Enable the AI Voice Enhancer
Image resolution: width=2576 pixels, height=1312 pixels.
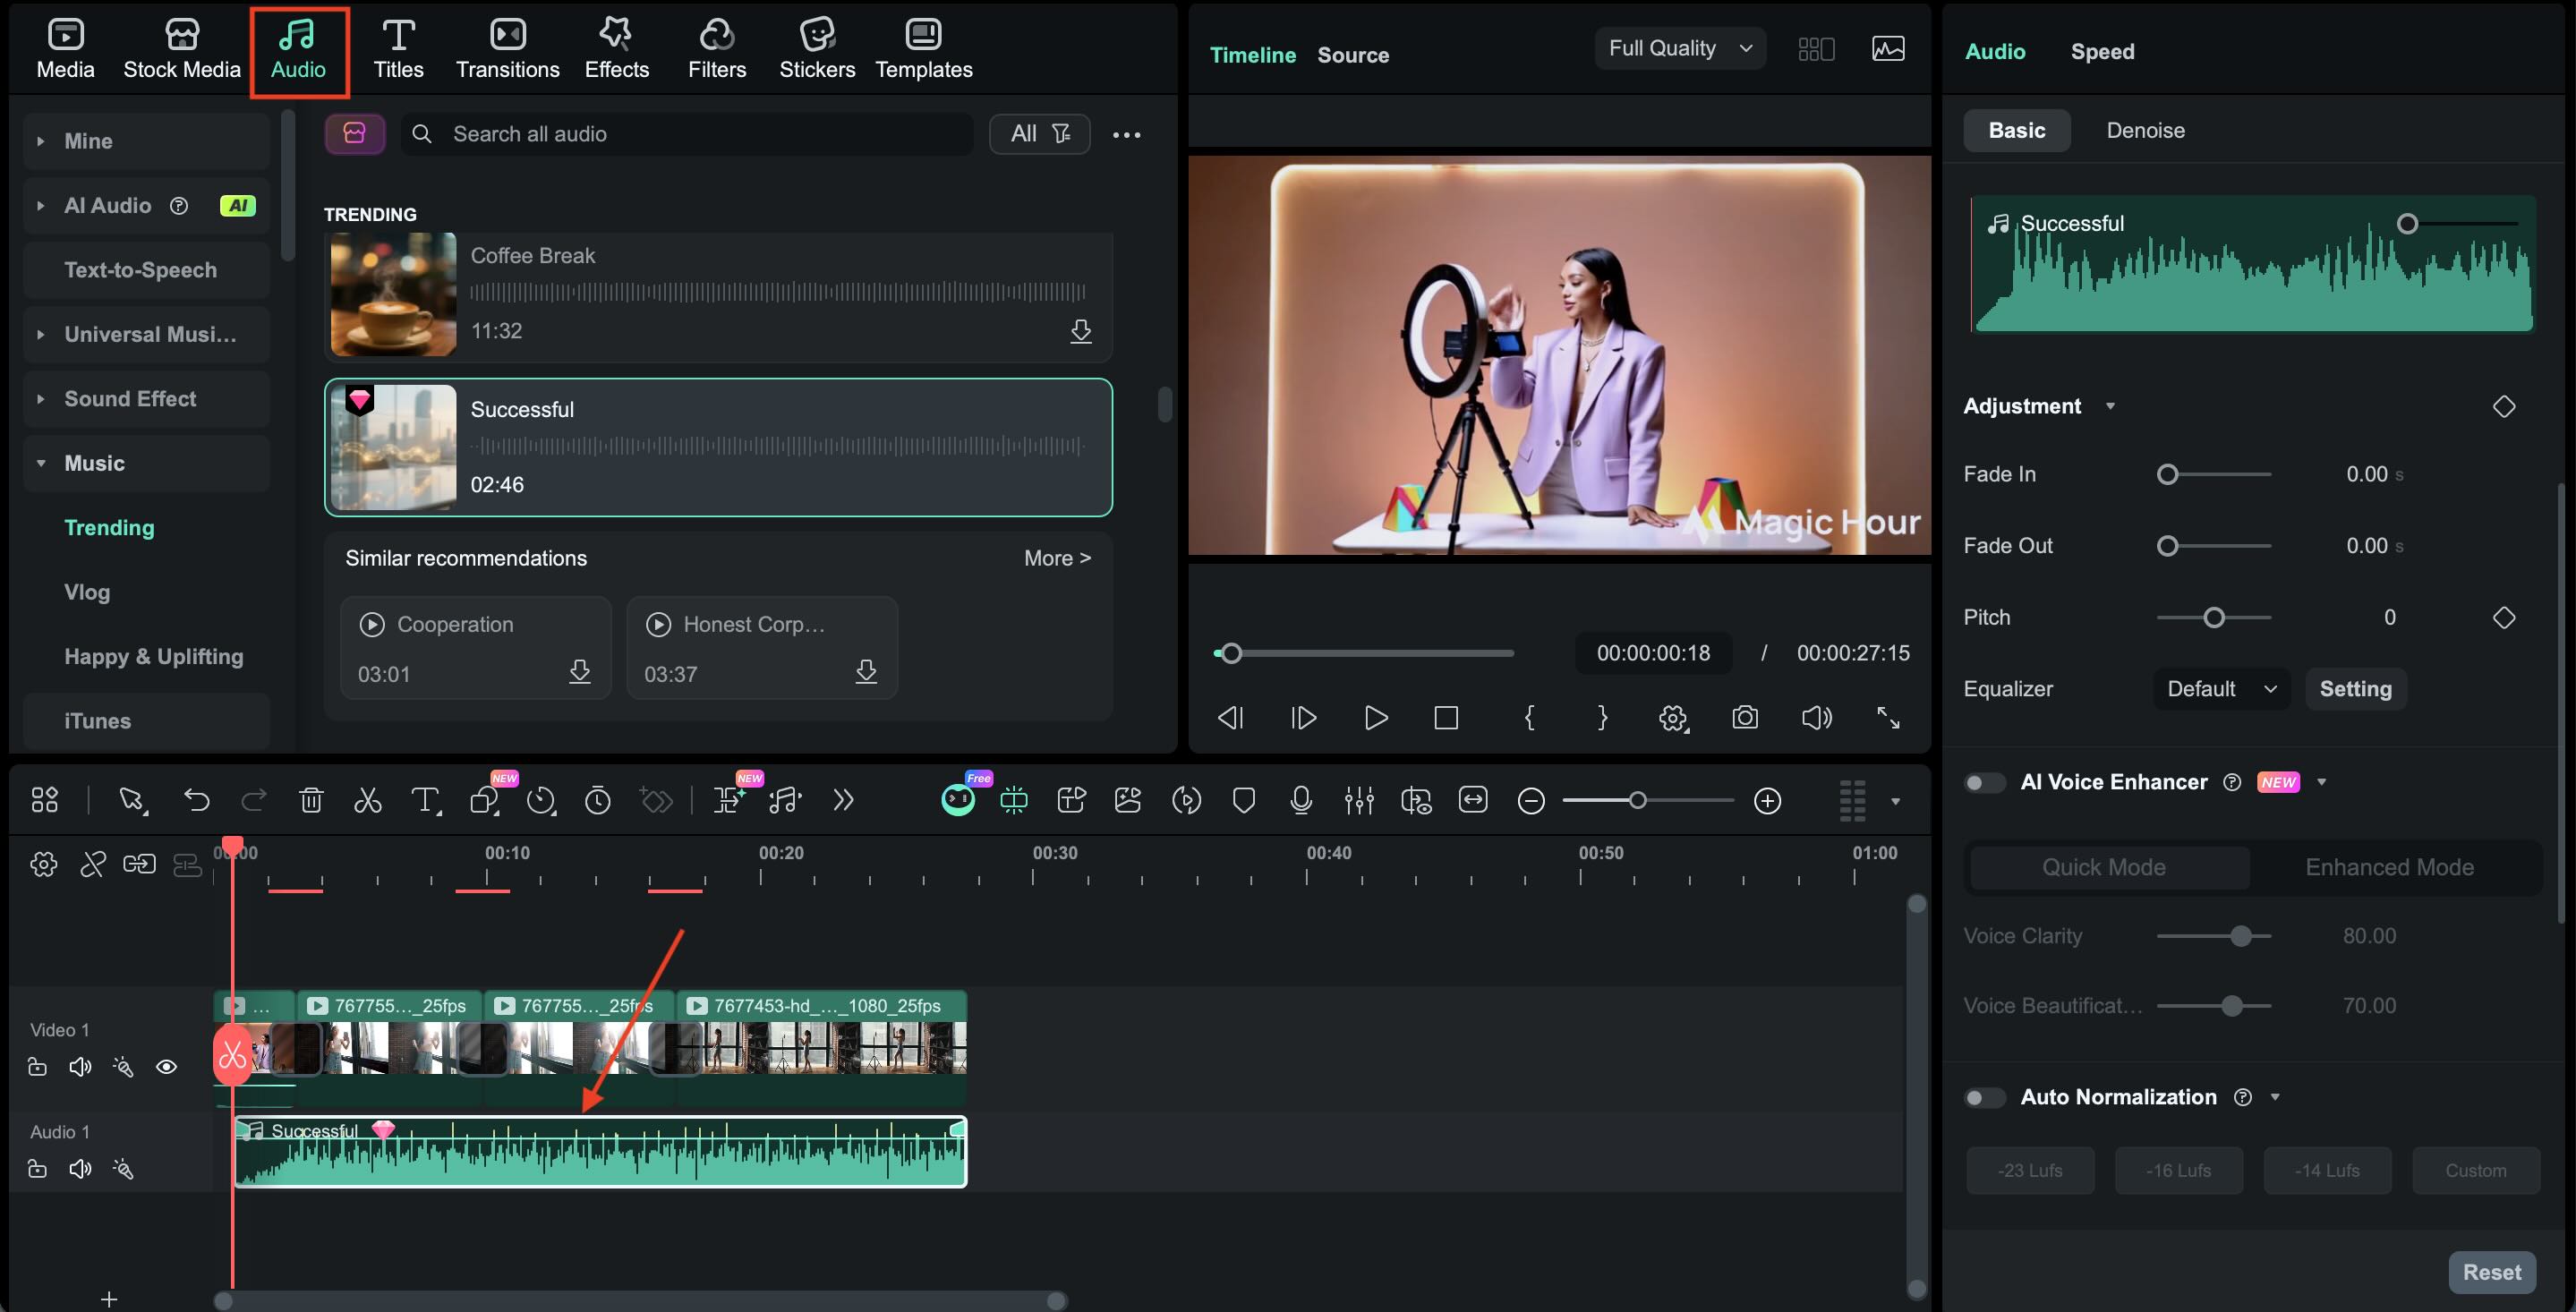point(1984,782)
